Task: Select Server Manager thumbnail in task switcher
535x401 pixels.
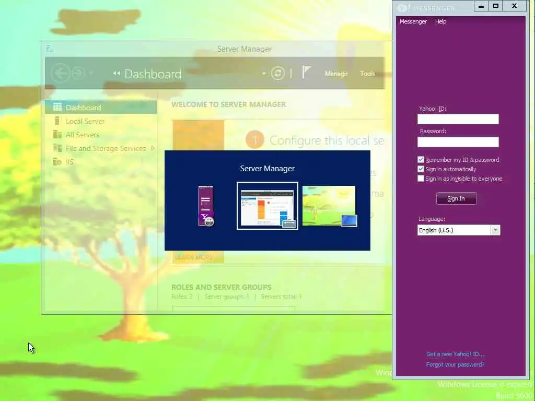Action: 267,206
